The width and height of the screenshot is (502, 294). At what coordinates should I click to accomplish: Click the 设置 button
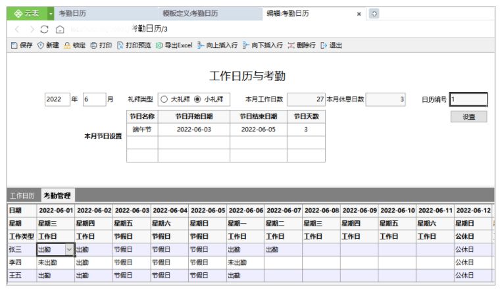468,117
